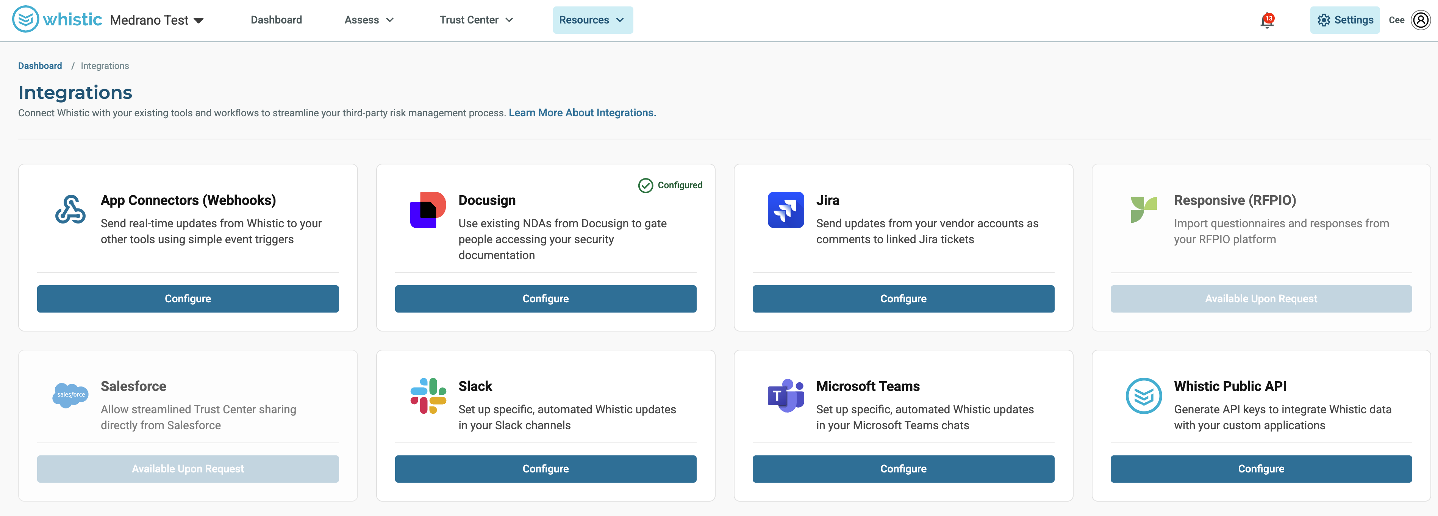Screen dimensions: 1438x516
Task: Go to the Dashboard nav item
Action: (276, 20)
